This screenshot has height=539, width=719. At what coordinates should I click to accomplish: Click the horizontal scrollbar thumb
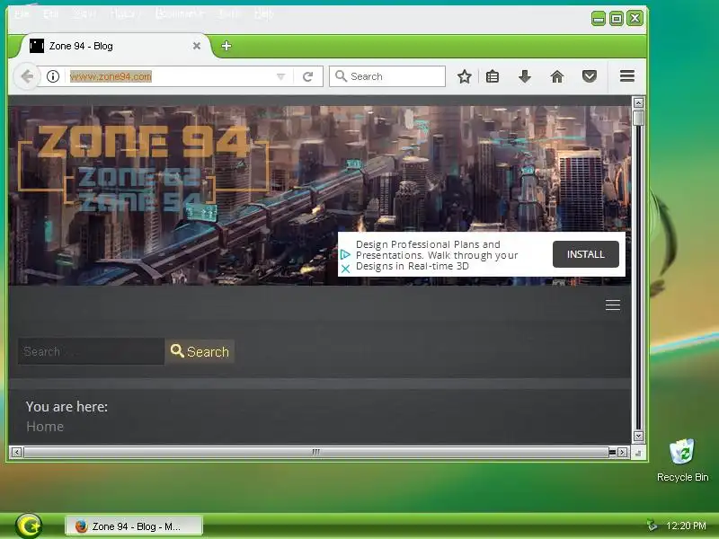click(316, 453)
